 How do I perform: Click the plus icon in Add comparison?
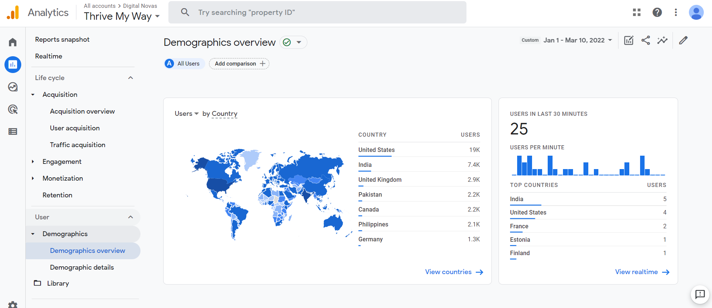[x=263, y=64]
